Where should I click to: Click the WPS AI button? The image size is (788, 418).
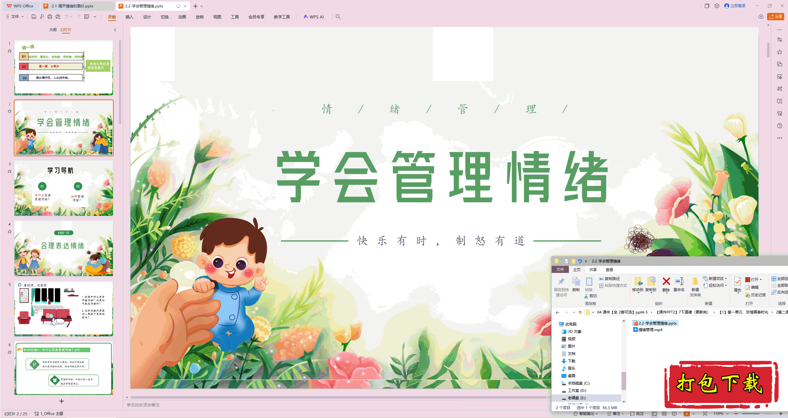314,17
